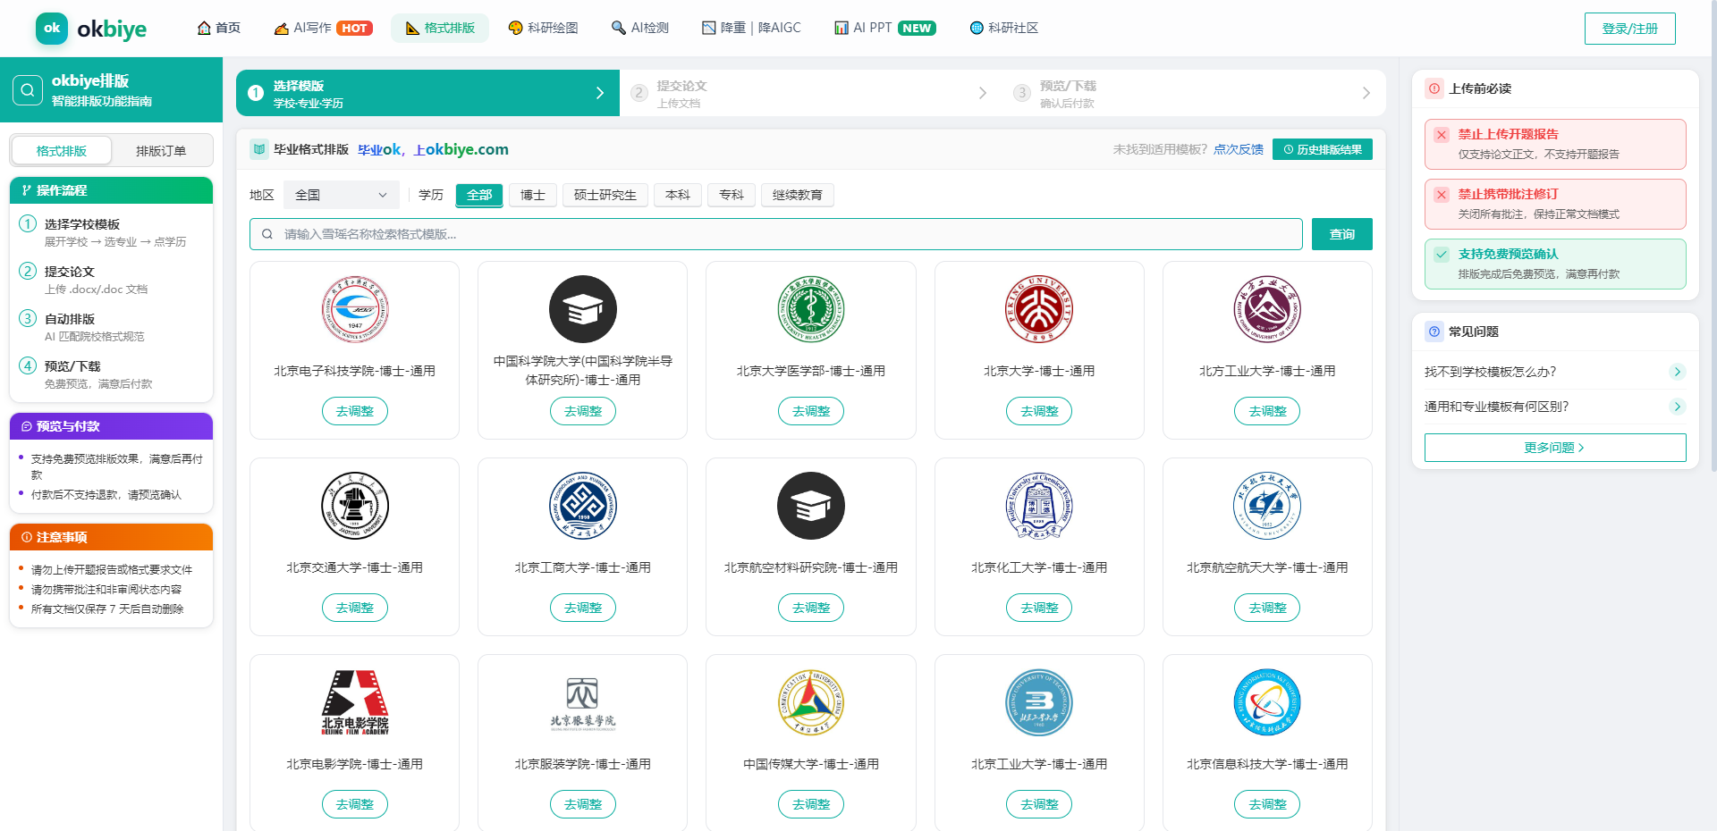Select the 本科 degree filter
1717x831 pixels.
(x=678, y=195)
